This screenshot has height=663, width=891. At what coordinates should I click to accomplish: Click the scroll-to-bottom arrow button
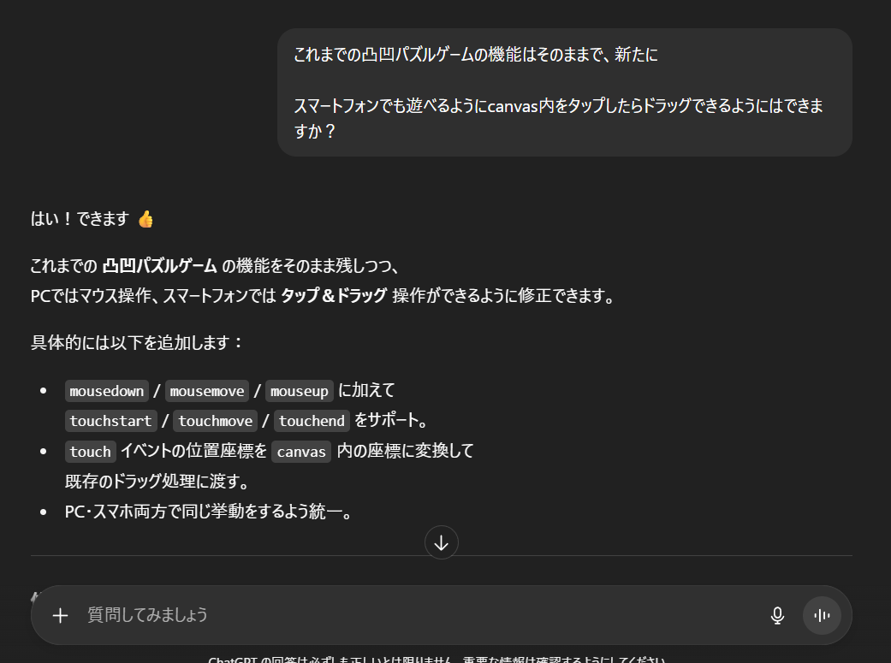[441, 542]
